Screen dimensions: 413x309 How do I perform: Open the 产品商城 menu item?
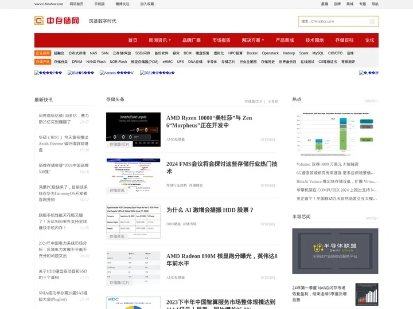[x=285, y=40]
